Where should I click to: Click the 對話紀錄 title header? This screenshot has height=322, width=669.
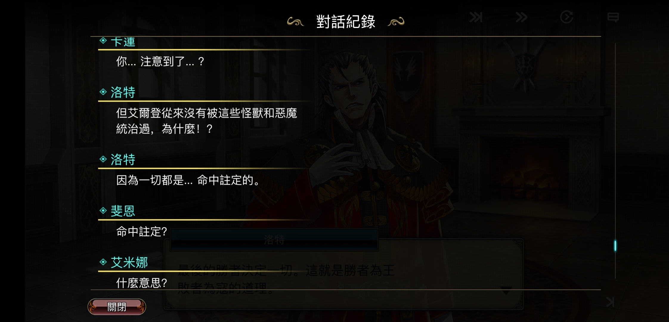pyautogui.click(x=346, y=22)
